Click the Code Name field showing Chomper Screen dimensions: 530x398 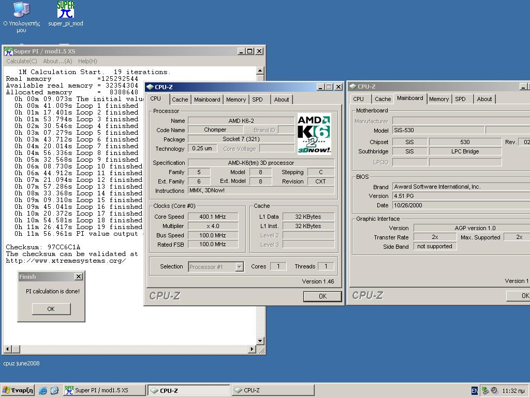(215, 130)
